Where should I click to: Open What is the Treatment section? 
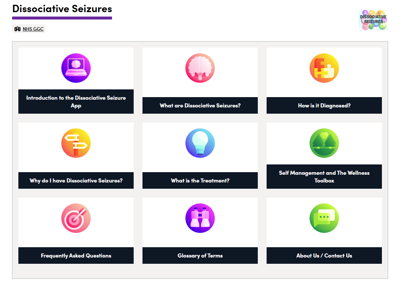[x=200, y=181]
